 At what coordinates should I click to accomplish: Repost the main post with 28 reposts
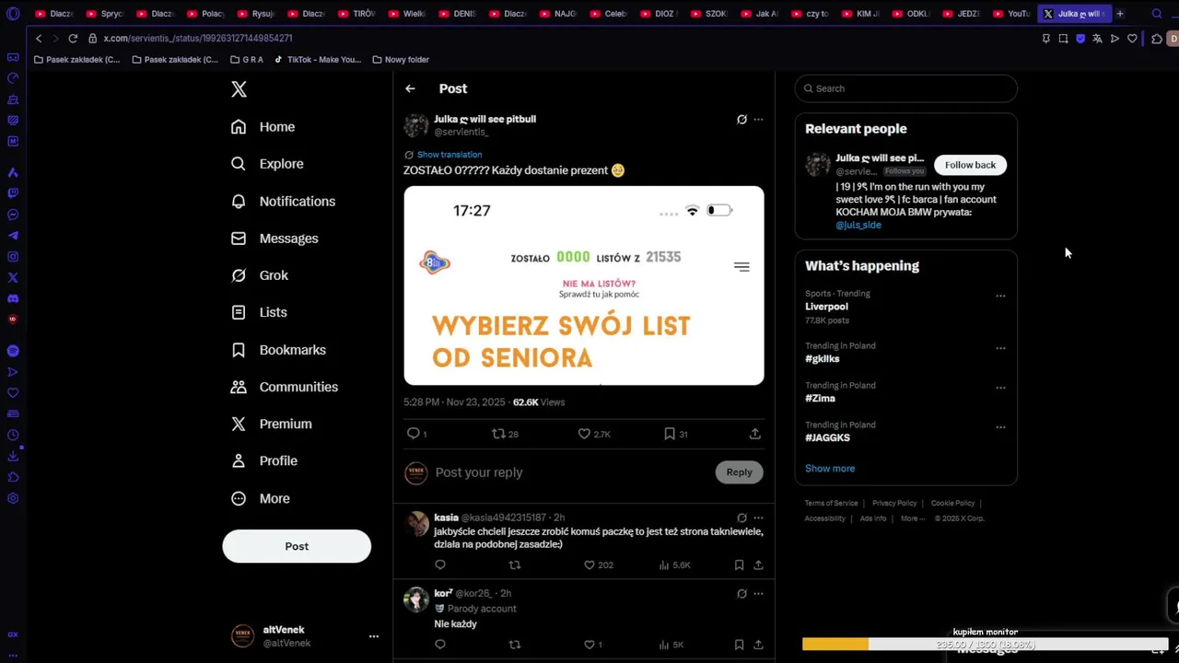[x=498, y=434]
